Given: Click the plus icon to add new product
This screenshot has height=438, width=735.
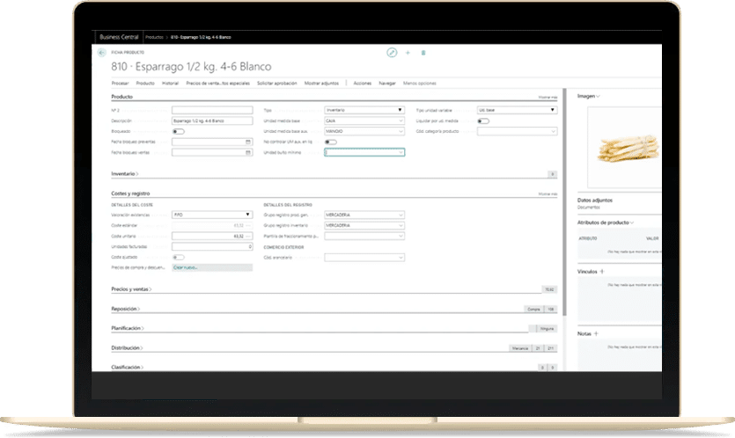Looking at the screenshot, I should tap(408, 53).
